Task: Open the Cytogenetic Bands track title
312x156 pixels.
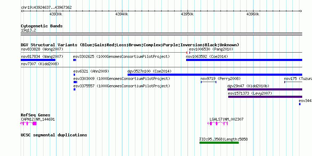Action: click(x=42, y=26)
